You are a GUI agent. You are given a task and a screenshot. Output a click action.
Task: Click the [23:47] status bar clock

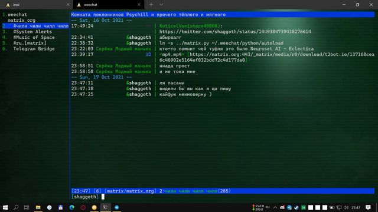click(81, 191)
